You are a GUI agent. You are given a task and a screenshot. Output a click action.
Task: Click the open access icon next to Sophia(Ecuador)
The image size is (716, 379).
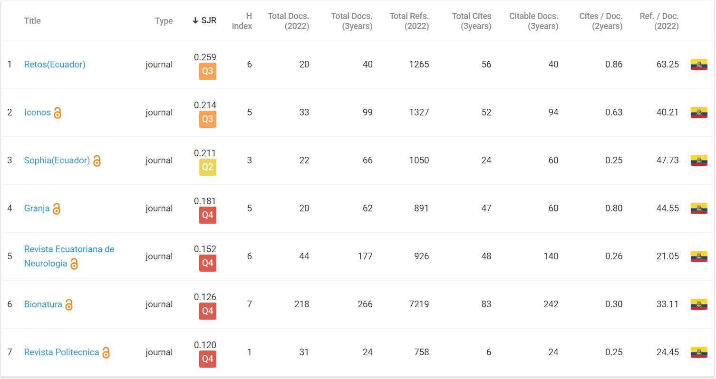[x=97, y=161]
